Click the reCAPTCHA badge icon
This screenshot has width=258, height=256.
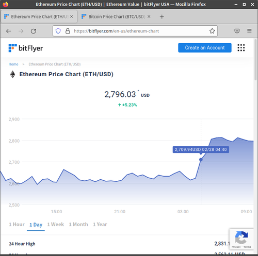tap(241, 237)
